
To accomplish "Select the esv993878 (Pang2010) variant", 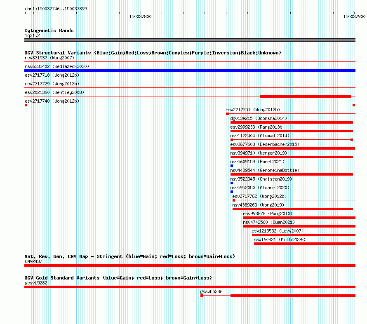I will coord(268,214).
